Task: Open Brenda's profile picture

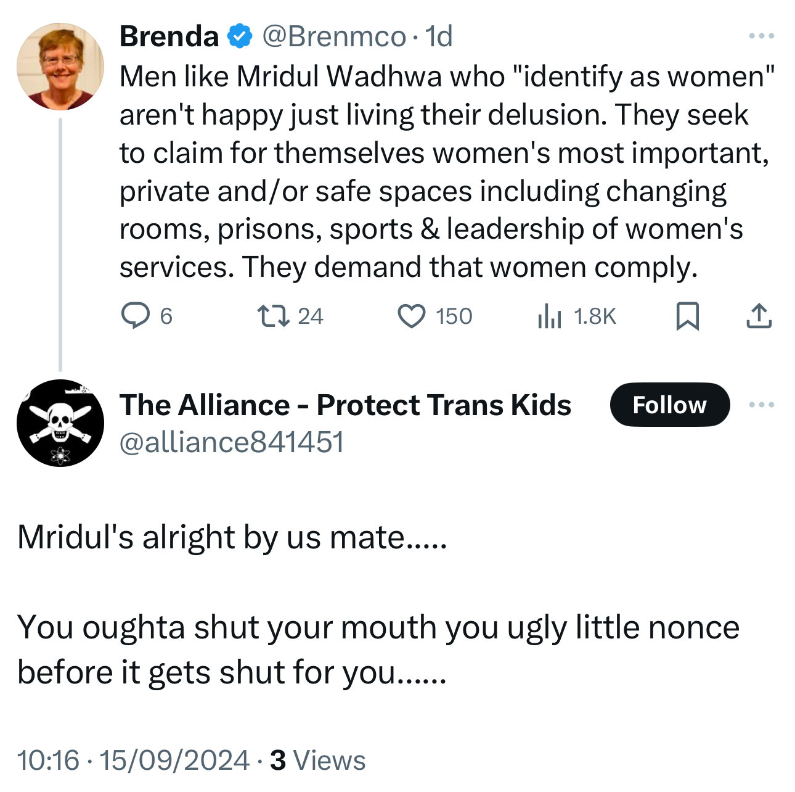Action: click(x=60, y=67)
